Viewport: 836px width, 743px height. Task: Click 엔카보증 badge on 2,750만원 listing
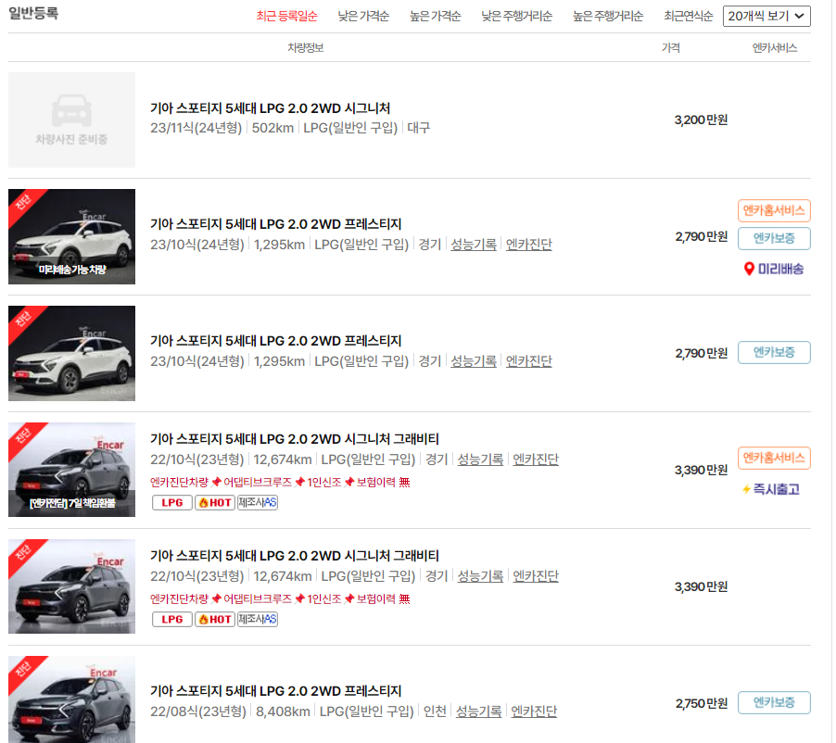tap(774, 702)
